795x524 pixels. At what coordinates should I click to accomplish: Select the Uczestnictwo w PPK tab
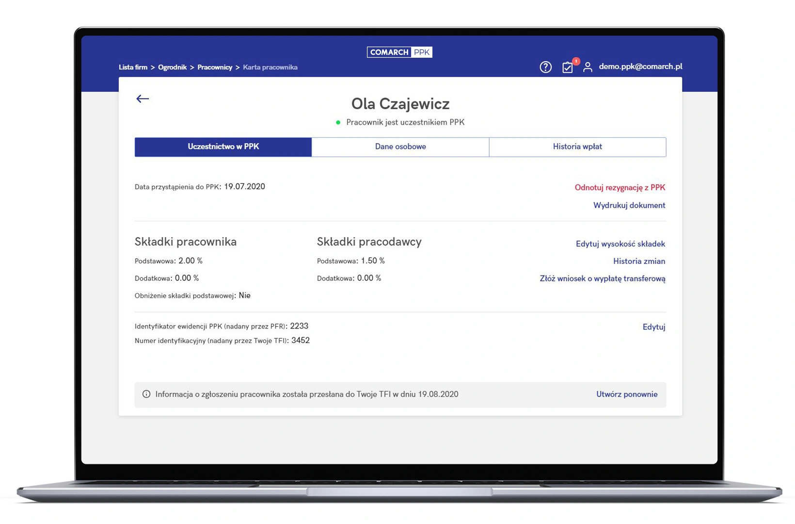(x=223, y=147)
